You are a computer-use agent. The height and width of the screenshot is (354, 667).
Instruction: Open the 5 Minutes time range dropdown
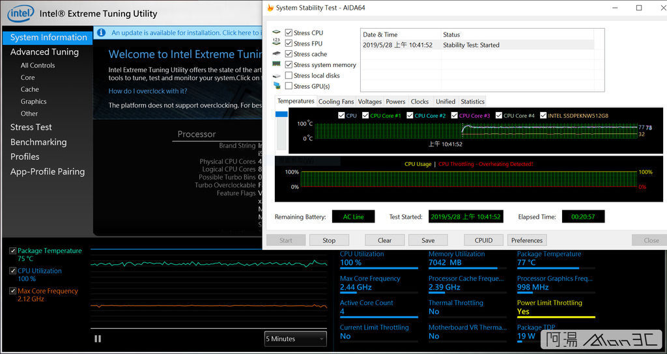(x=296, y=338)
